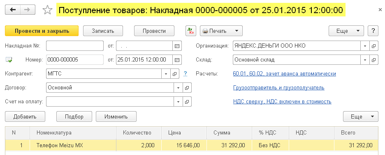385x155 pixels.
Task: Select Всего cell 31 292,00
Action: pos(356,145)
